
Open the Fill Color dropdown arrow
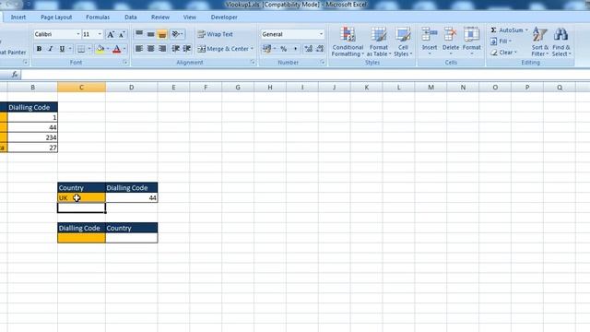pyautogui.click(x=108, y=49)
